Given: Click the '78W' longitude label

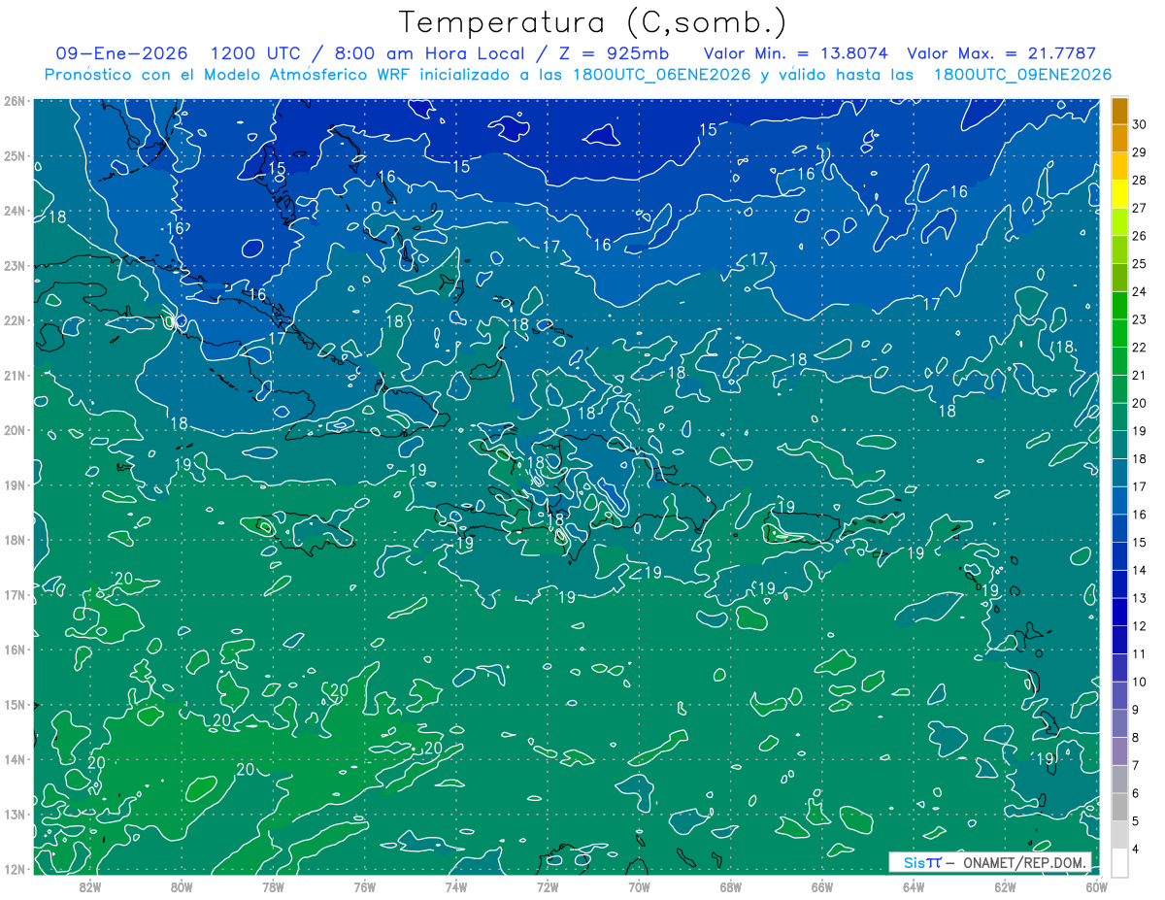Looking at the screenshot, I should [x=273, y=886].
